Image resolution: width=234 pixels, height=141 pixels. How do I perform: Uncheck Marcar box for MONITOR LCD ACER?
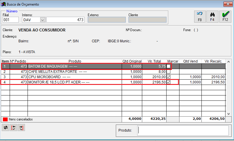coord(169,82)
